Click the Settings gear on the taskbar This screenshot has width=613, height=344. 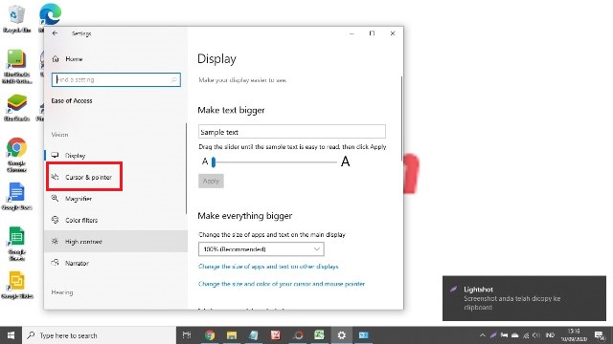[342, 335]
